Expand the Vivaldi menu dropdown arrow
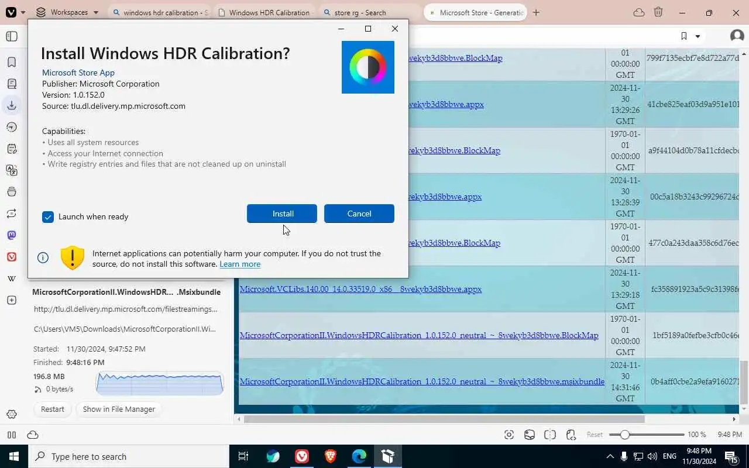 (x=23, y=12)
